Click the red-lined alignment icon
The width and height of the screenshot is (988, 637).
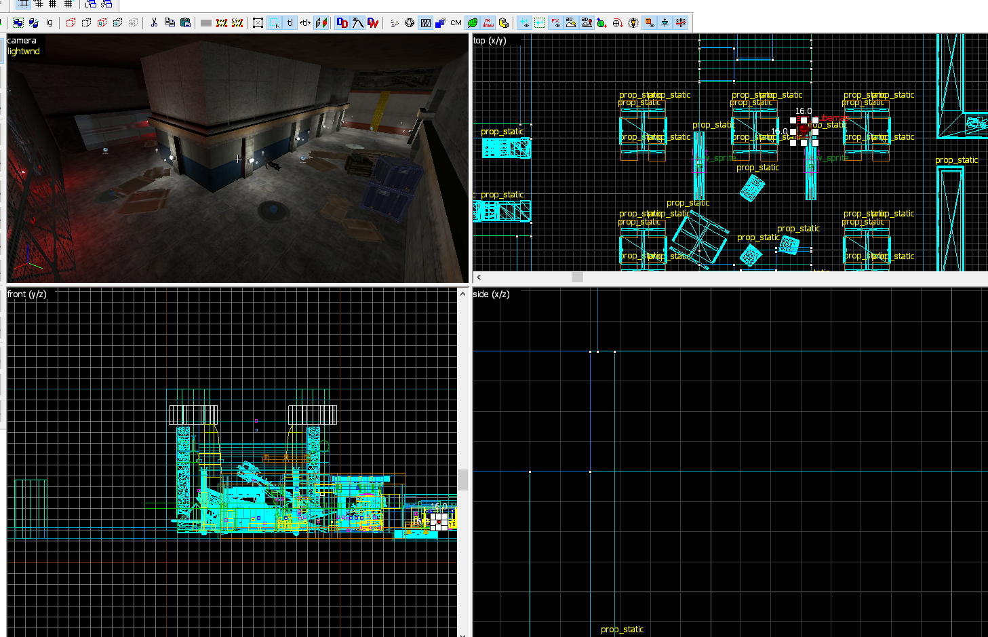(681, 22)
